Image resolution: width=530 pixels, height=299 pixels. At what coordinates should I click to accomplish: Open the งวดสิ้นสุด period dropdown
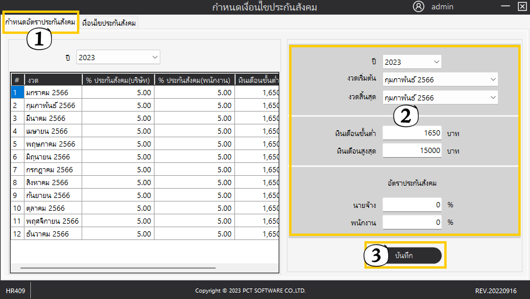tap(440, 98)
